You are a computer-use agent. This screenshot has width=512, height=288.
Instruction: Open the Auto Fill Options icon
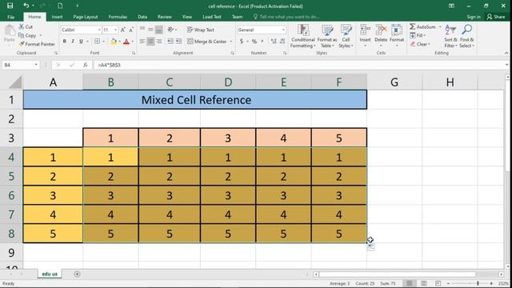coord(370,247)
